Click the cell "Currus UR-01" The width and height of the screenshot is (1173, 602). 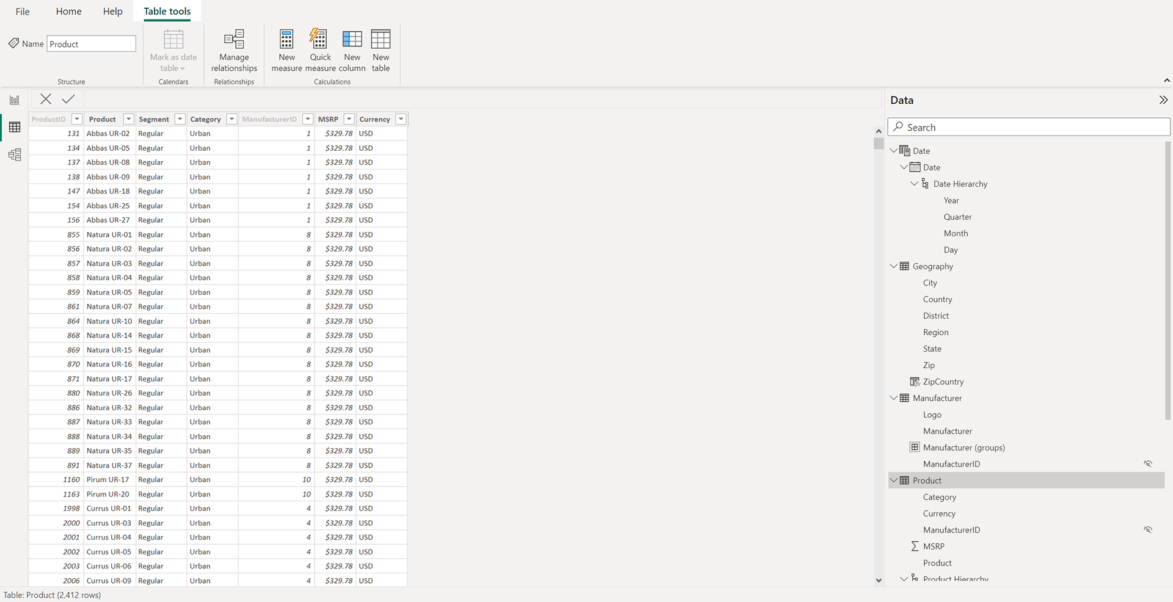(109, 508)
